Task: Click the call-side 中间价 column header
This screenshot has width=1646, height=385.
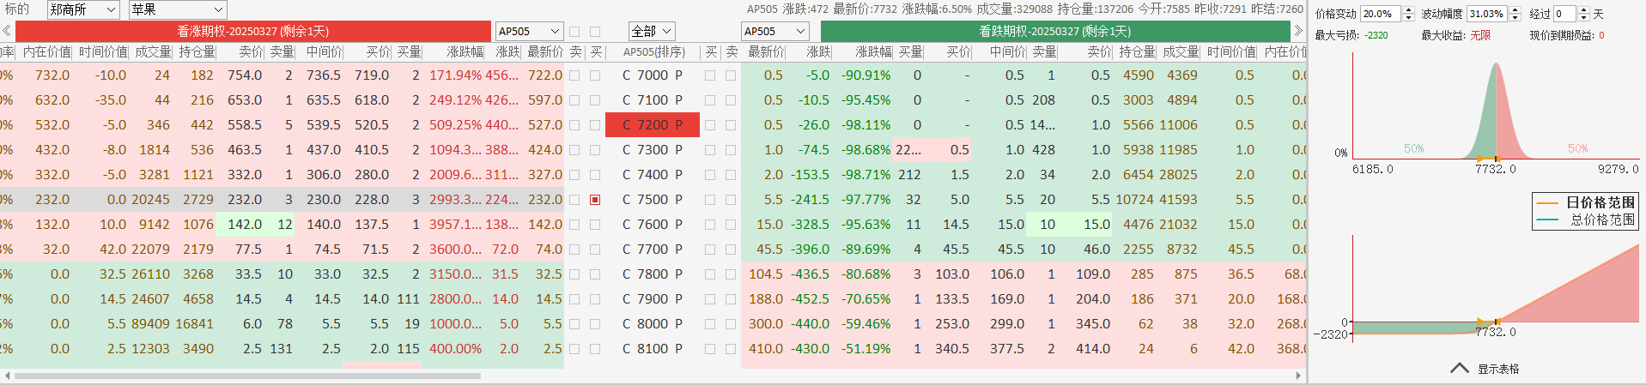Action: (x=324, y=51)
